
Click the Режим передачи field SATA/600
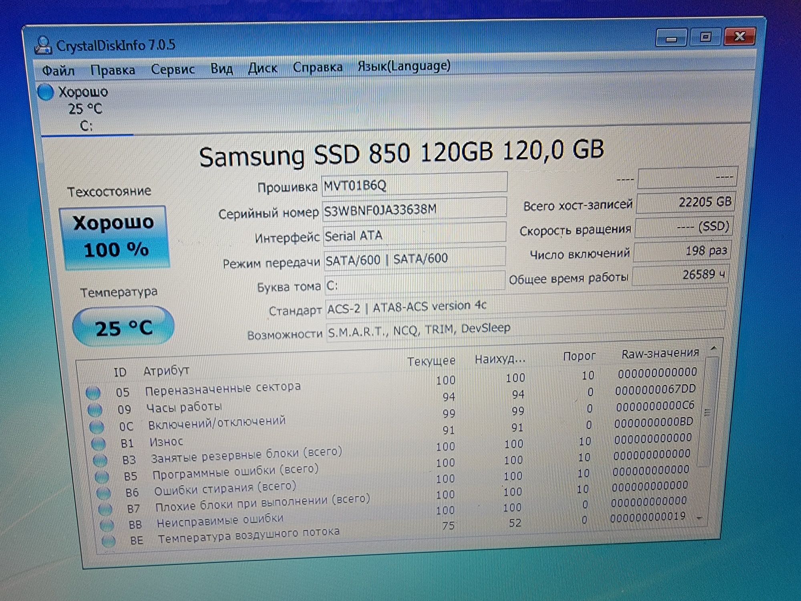(415, 258)
